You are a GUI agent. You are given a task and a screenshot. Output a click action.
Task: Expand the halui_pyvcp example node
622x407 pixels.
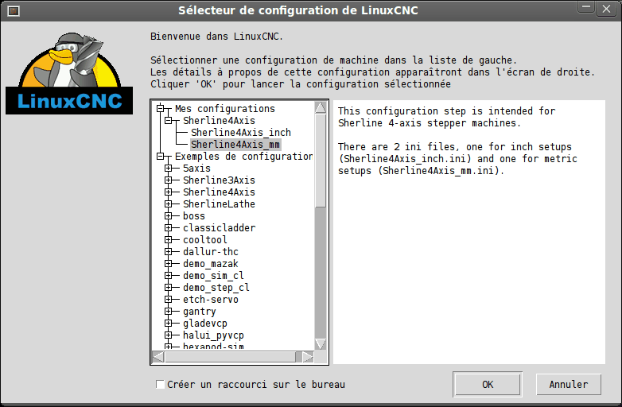pos(168,335)
